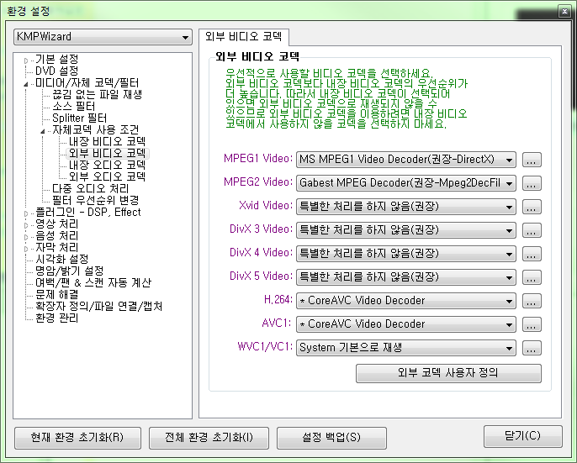
Task: Select 자체코덱 사용 조건 item
Action: 96,129
